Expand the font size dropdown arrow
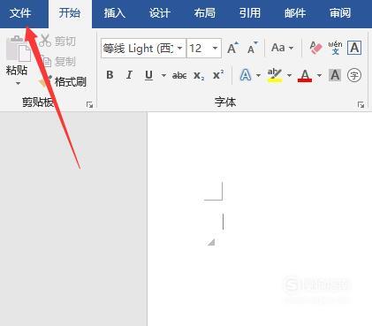Screen dimensions: 372x326 coord(216,49)
